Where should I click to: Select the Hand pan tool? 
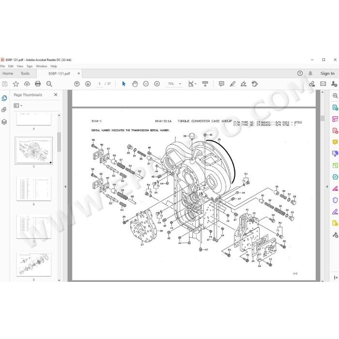(x=135, y=84)
